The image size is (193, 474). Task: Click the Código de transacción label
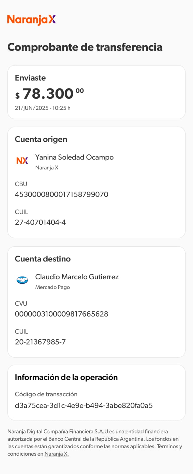point(46,394)
